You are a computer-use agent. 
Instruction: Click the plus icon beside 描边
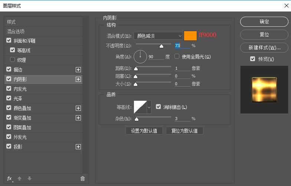(x=78, y=70)
